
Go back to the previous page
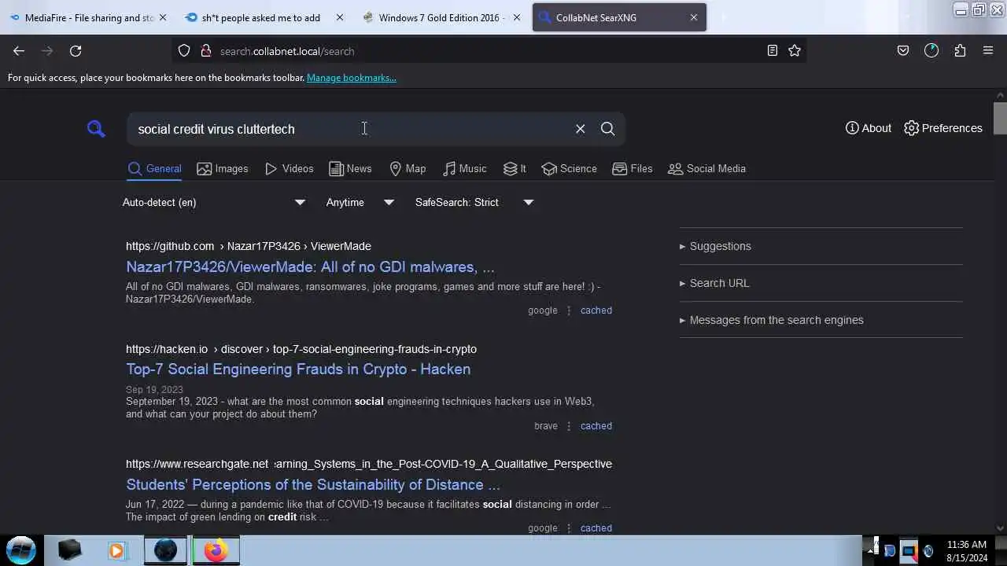19,51
